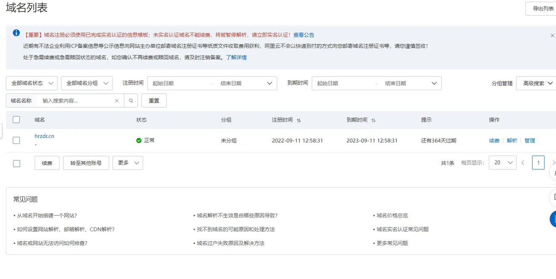
Task: Click manage link in hrzdr.cn row
Action: pyautogui.click(x=530, y=141)
